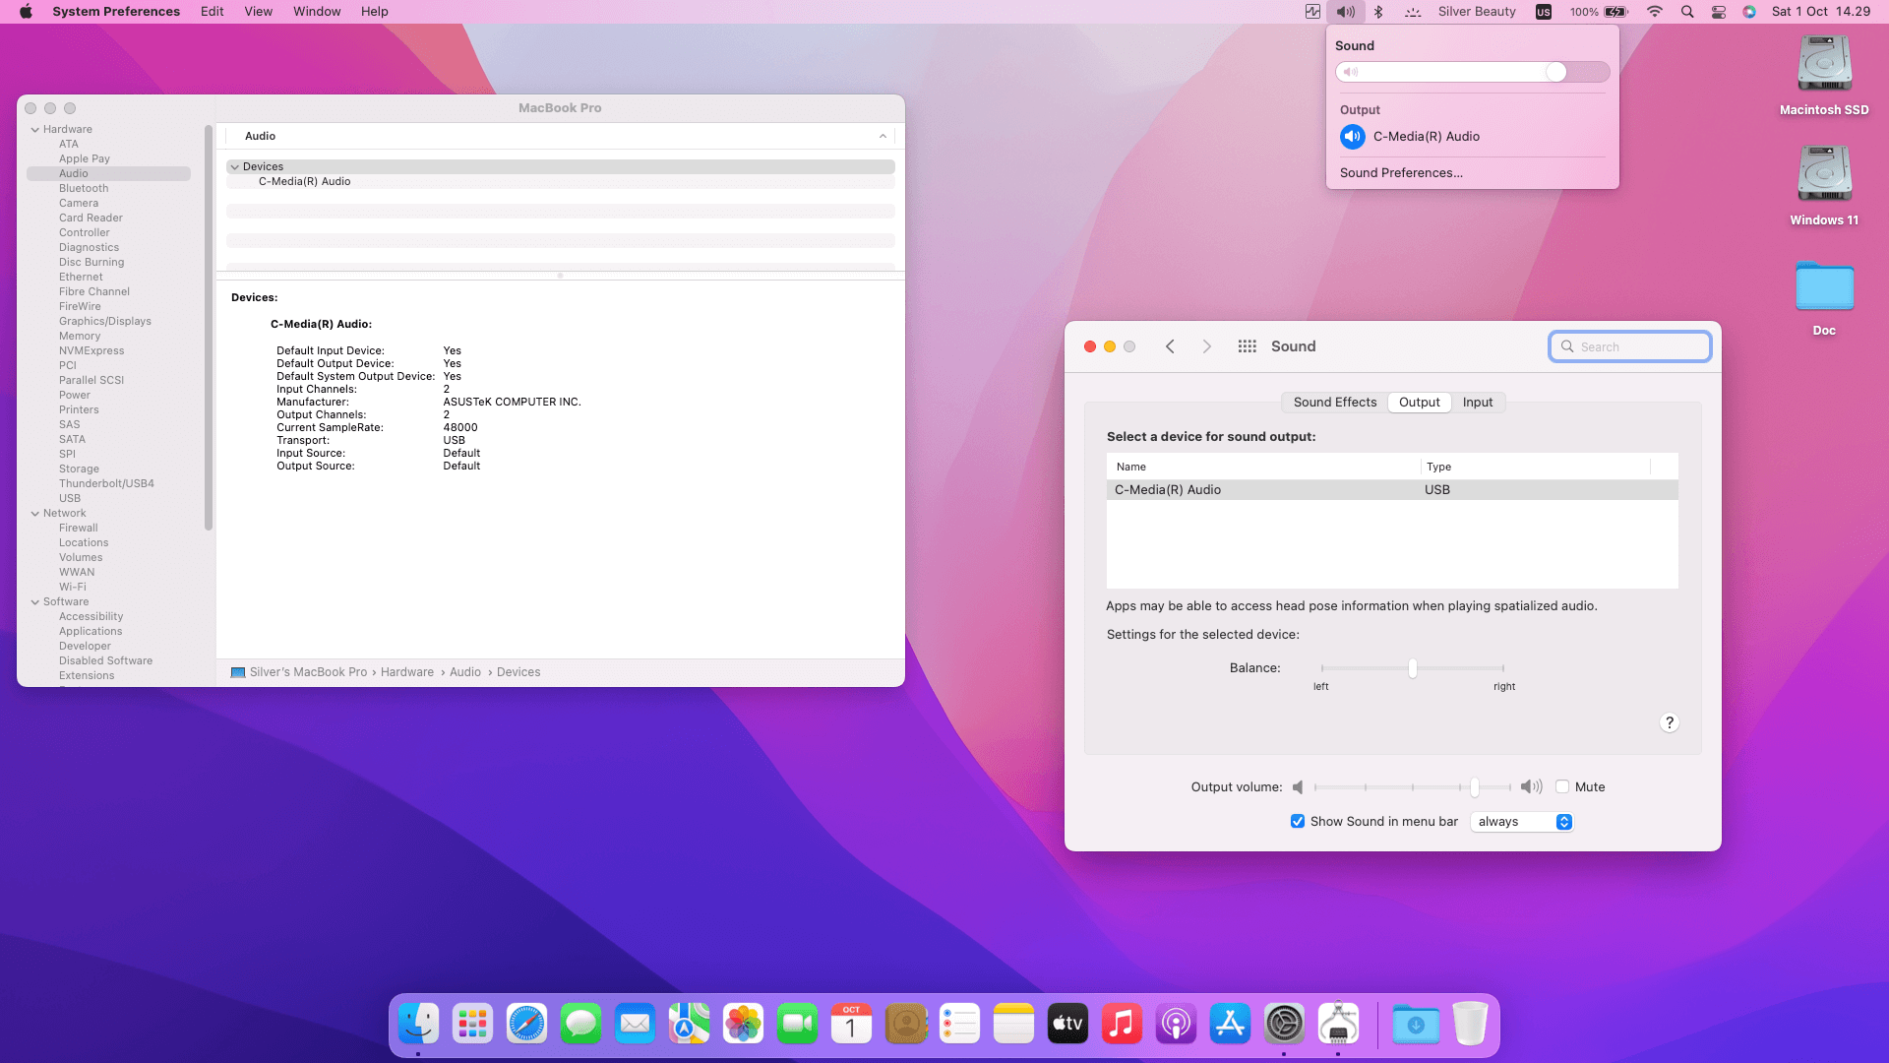Launch Safari from the Dock
The height and width of the screenshot is (1063, 1889).
(x=526, y=1025)
